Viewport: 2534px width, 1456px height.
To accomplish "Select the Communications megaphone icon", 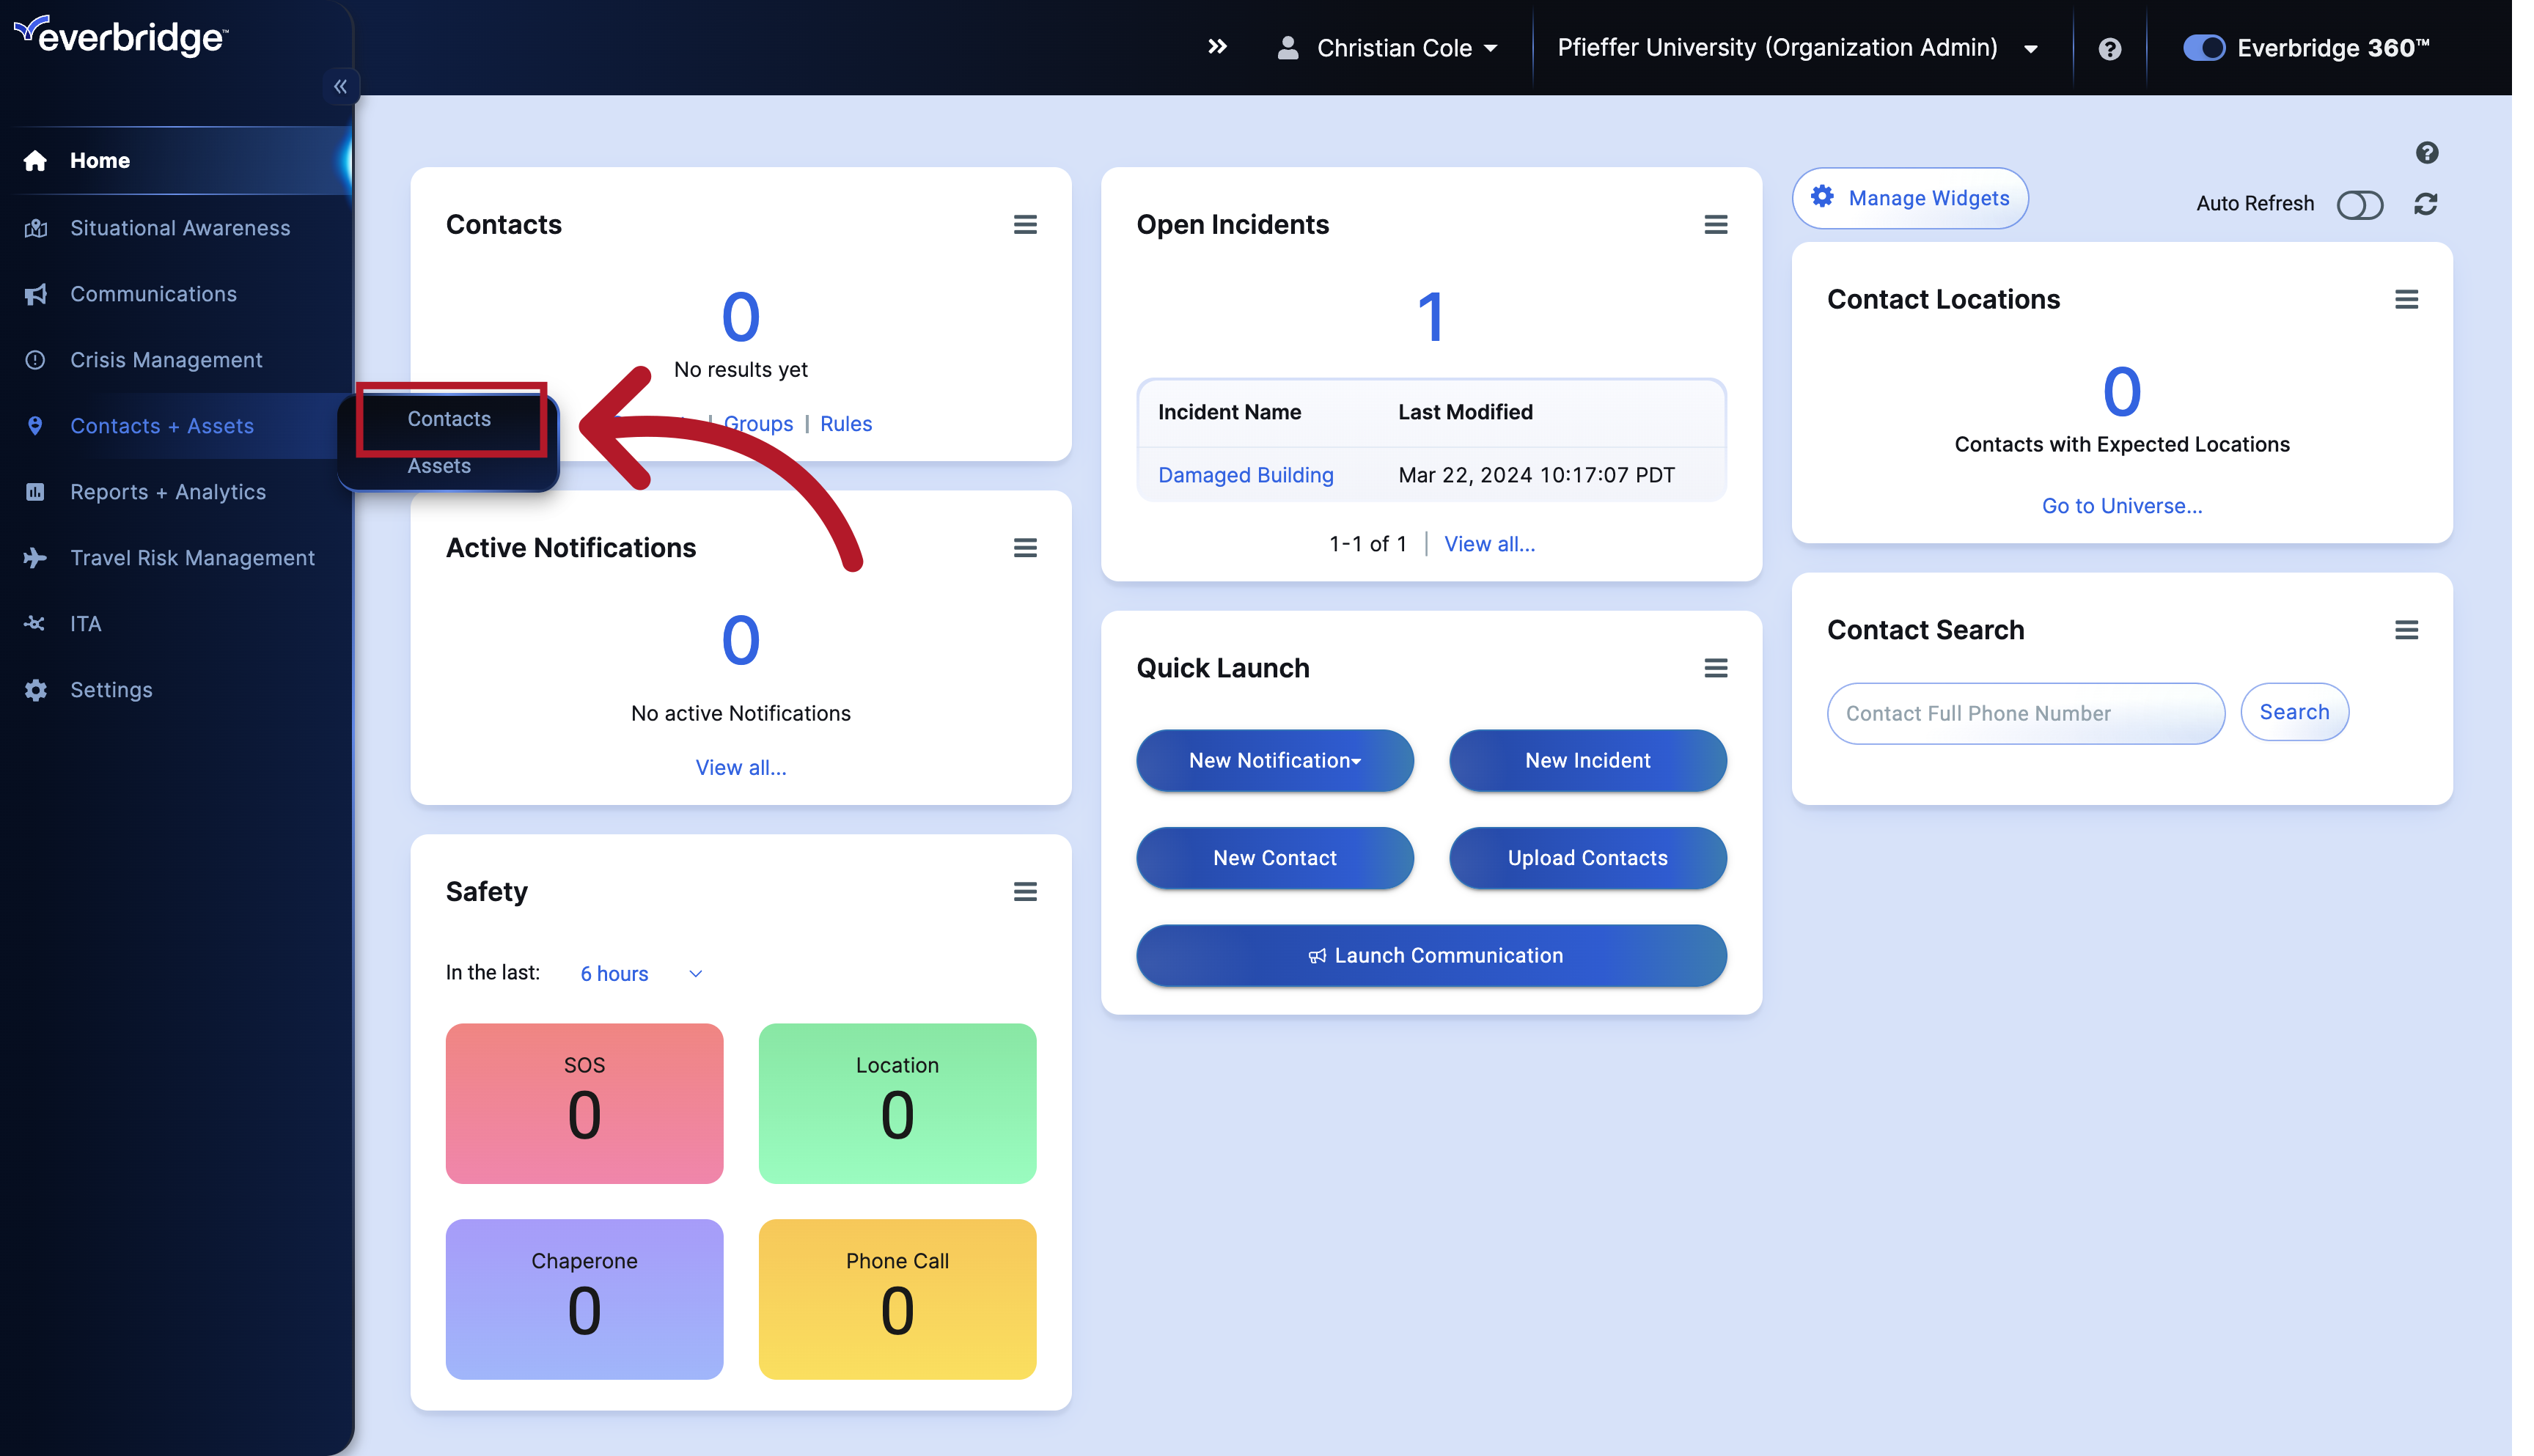I will click(36, 294).
